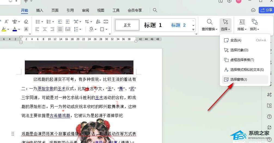Click the shading paint bucket icon
The image size is (274, 143).
[91, 29]
